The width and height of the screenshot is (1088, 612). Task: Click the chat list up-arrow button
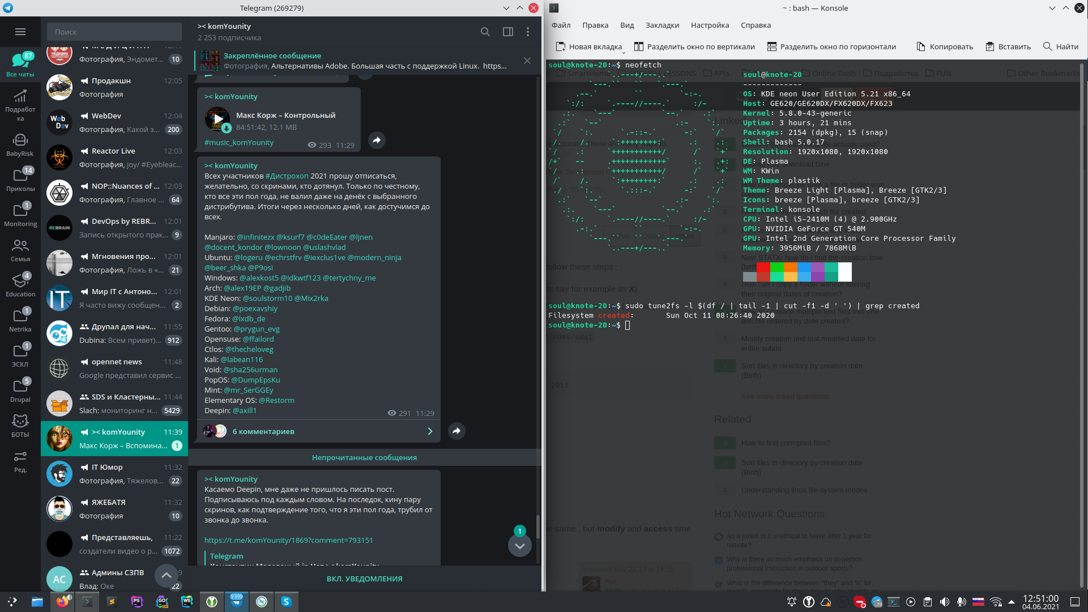coord(167,576)
